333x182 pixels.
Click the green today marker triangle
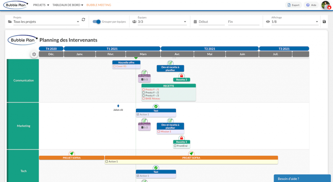(136, 58)
